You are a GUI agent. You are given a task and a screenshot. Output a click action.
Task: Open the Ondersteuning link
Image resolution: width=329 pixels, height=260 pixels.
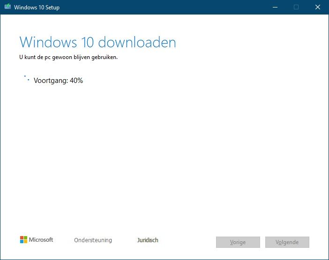click(x=93, y=240)
